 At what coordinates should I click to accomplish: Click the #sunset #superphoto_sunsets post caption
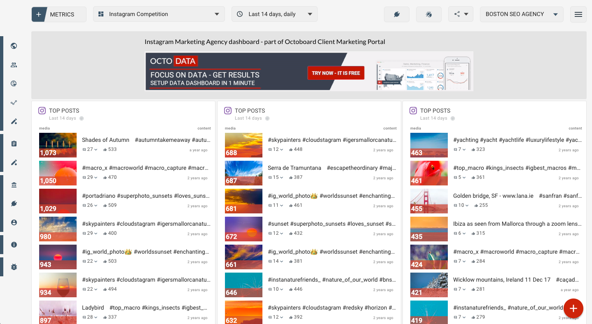pos(332,224)
